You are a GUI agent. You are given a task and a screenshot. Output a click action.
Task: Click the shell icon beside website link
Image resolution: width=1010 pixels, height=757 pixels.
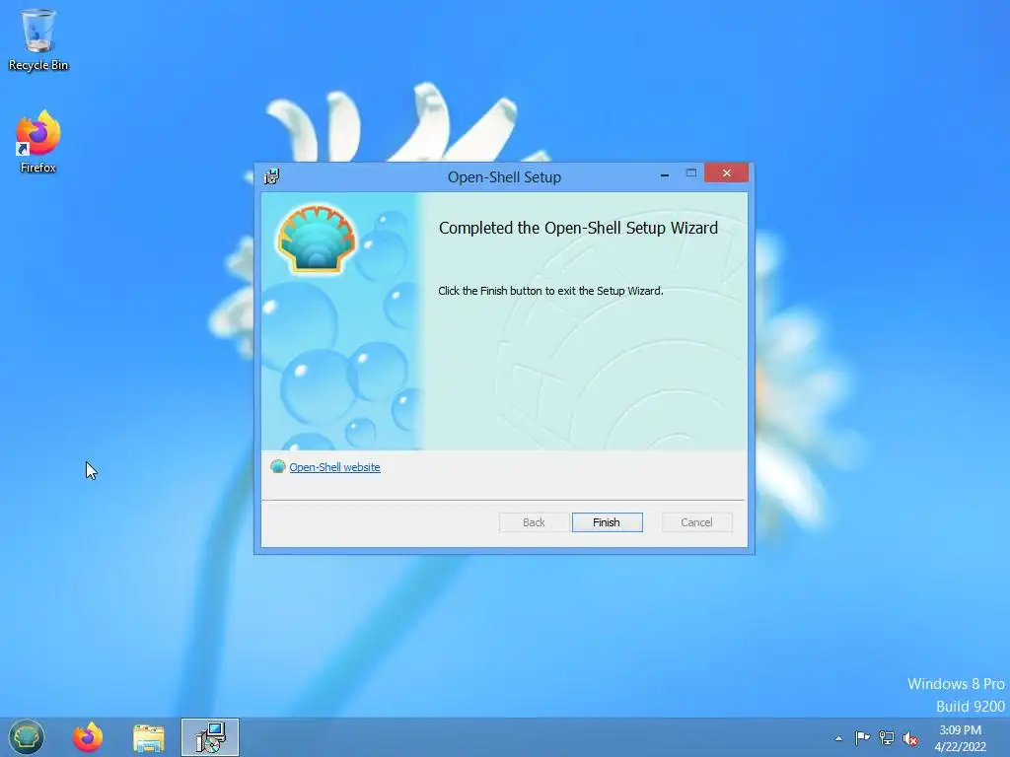pyautogui.click(x=277, y=466)
